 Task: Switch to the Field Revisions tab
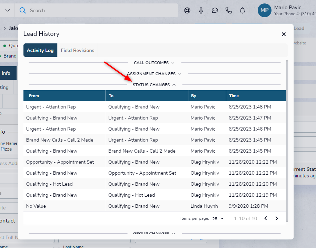click(78, 50)
